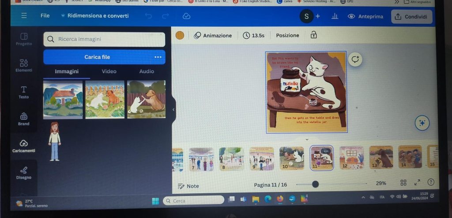Open Firefox from taskbar

(x=280, y=199)
